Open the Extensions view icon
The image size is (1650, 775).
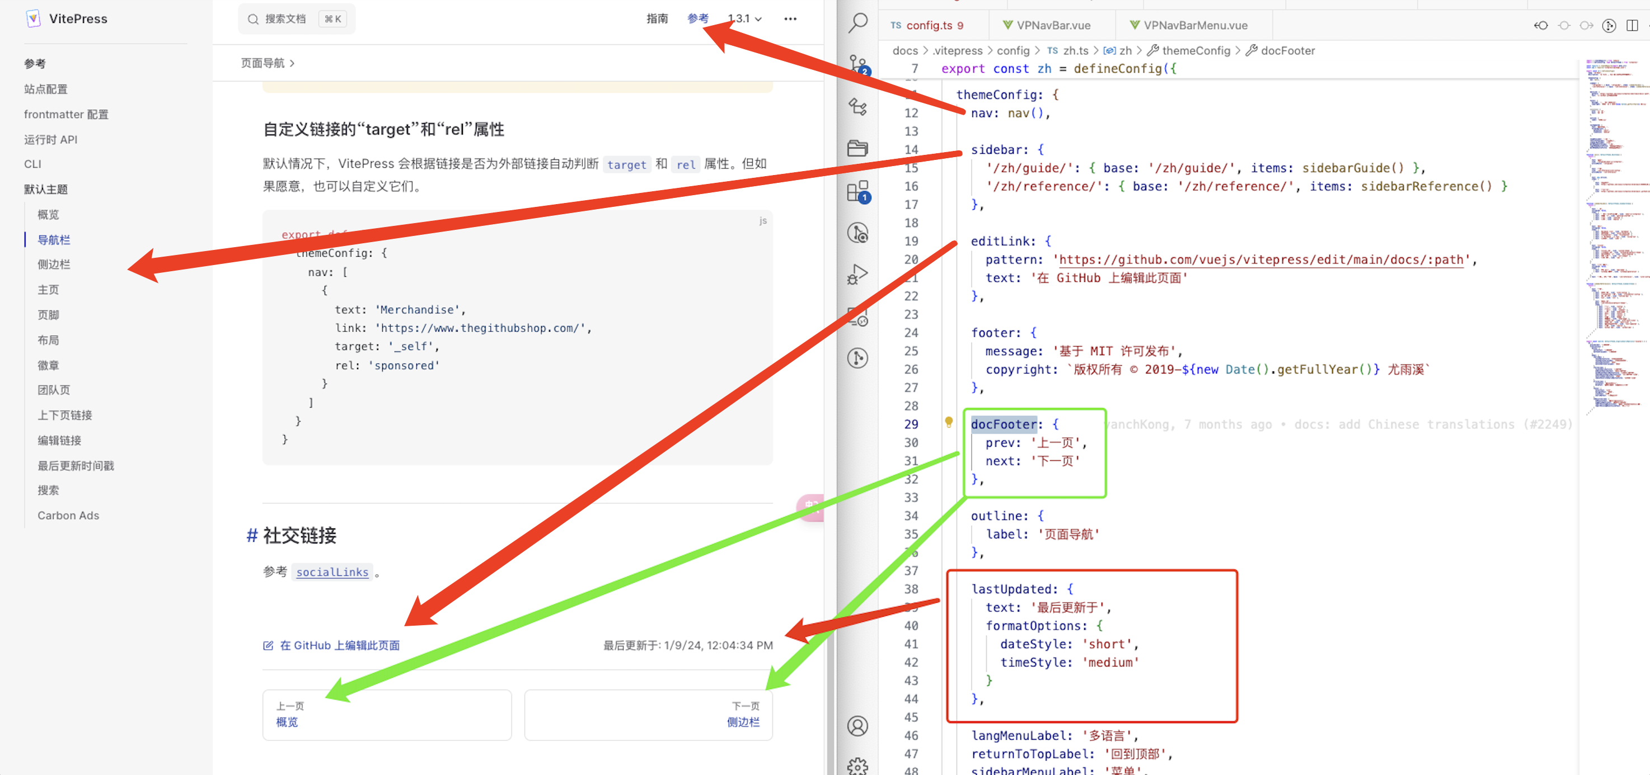857,191
